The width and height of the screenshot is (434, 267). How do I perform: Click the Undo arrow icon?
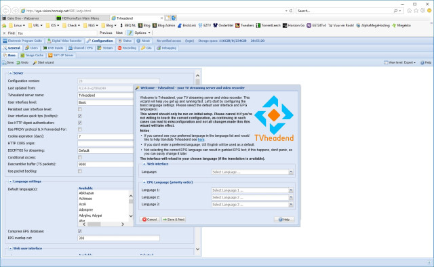(18, 62)
